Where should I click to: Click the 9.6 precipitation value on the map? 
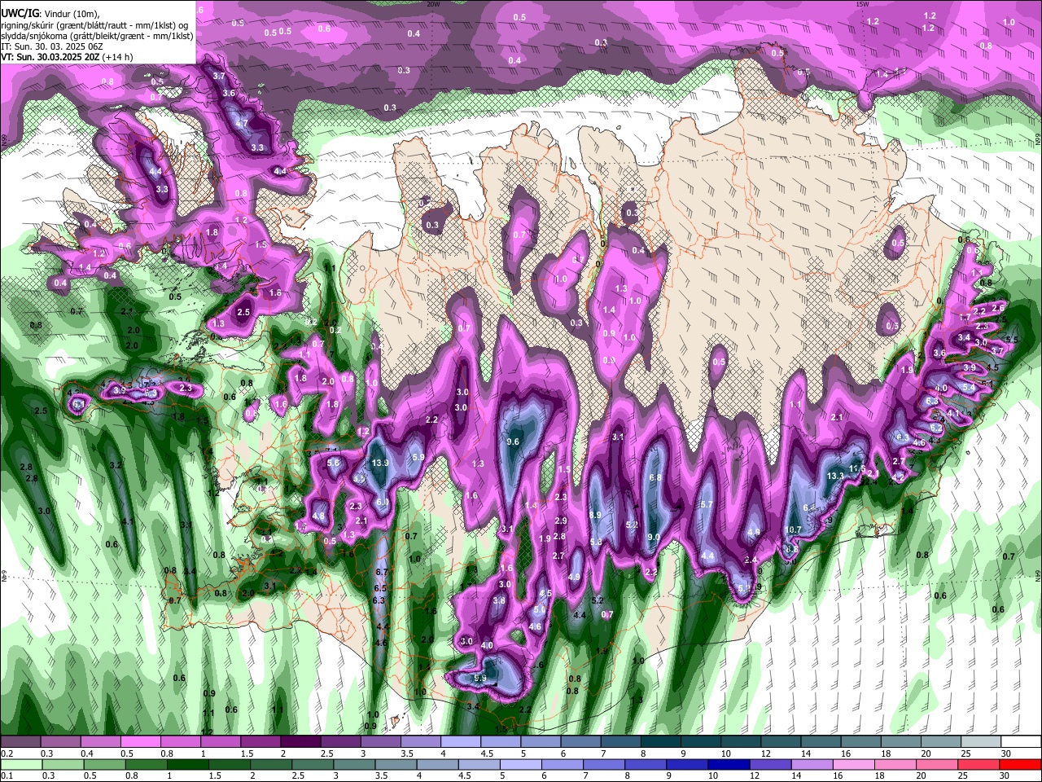pos(513,442)
